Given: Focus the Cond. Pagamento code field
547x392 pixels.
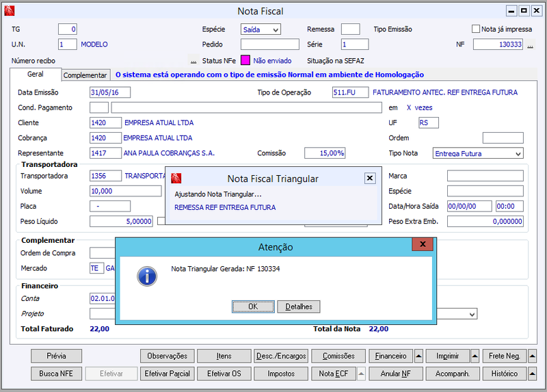Looking at the screenshot, I should click(x=99, y=107).
